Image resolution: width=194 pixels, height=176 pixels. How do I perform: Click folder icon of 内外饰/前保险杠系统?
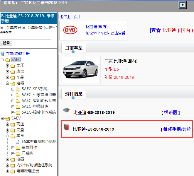(x=13, y=165)
